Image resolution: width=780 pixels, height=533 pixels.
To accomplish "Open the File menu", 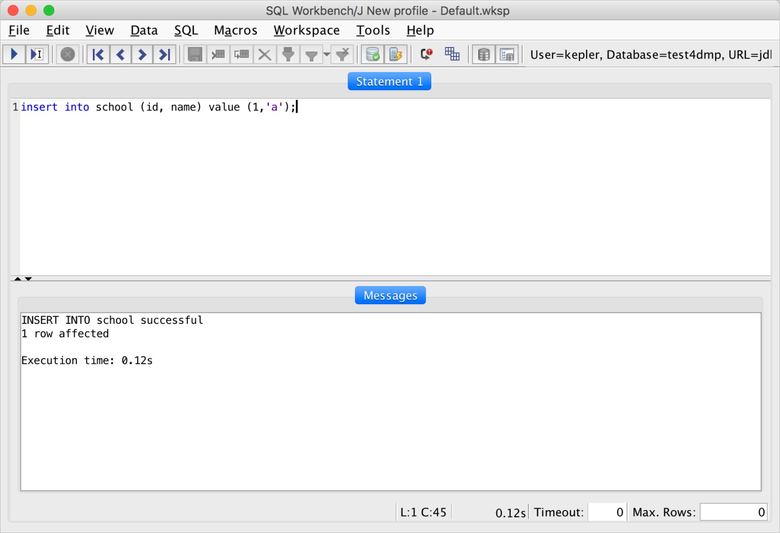I will click(x=19, y=30).
